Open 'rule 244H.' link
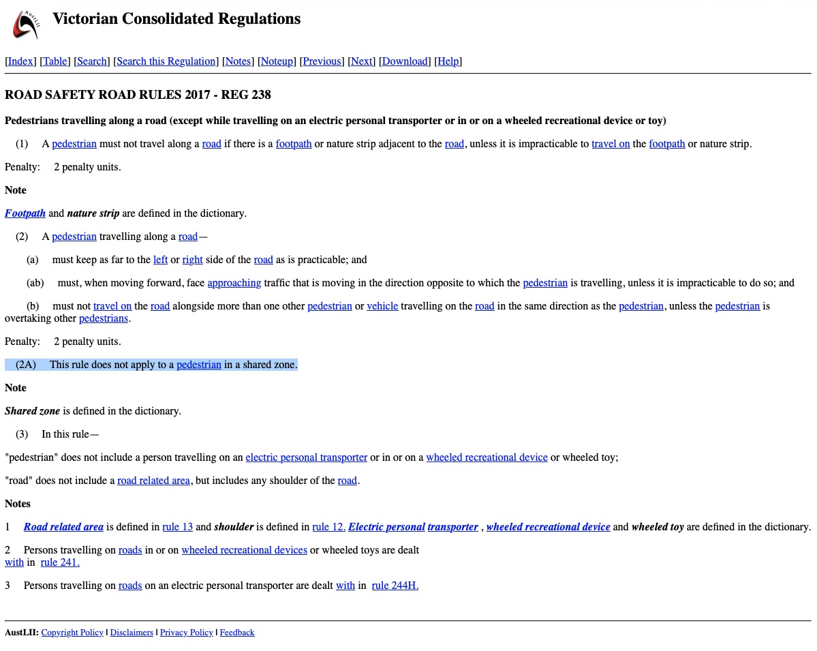817x651 pixels. 395,586
